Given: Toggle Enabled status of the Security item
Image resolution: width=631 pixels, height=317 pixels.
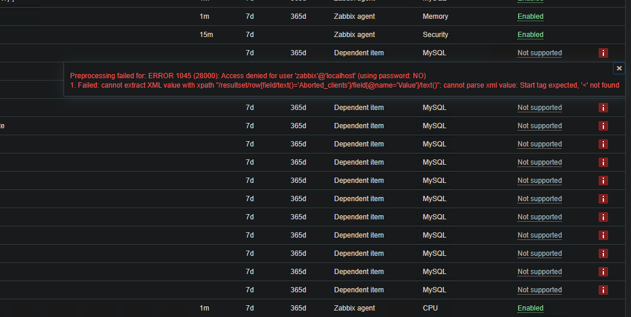Looking at the screenshot, I should tap(530, 35).
